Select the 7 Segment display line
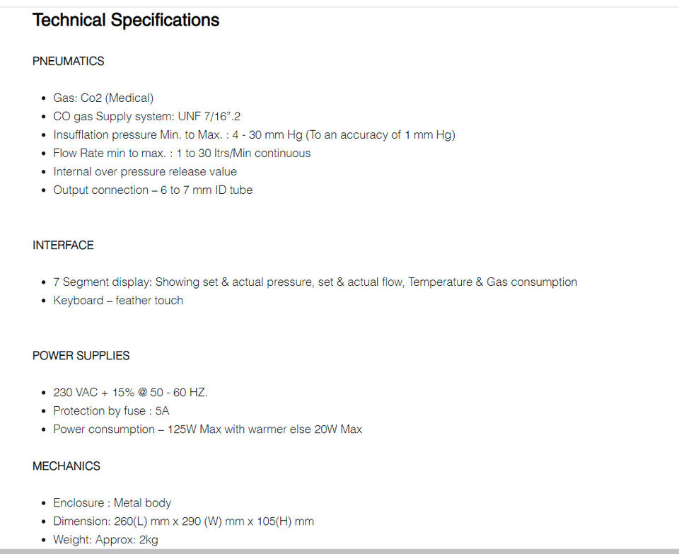The height and width of the screenshot is (554, 679). pyautogui.click(x=315, y=282)
